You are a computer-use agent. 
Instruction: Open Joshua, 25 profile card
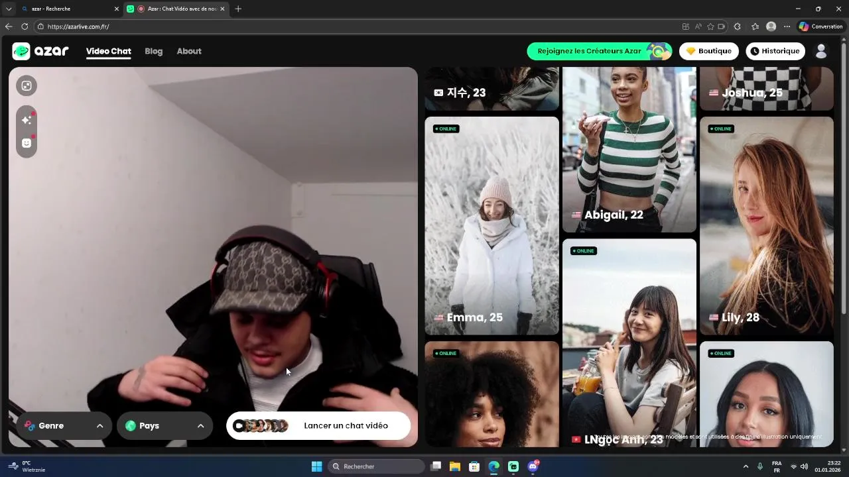[x=766, y=88]
